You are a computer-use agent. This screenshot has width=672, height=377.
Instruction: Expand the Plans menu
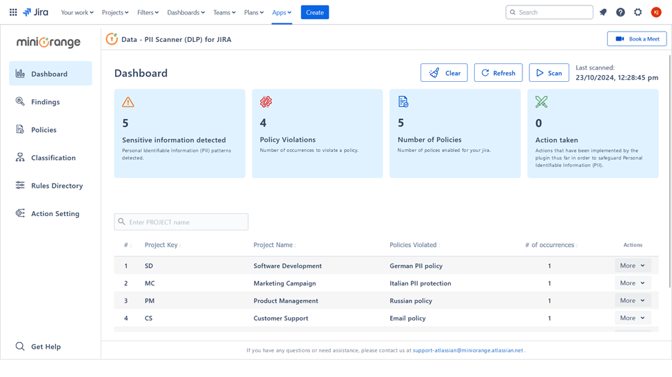point(254,12)
